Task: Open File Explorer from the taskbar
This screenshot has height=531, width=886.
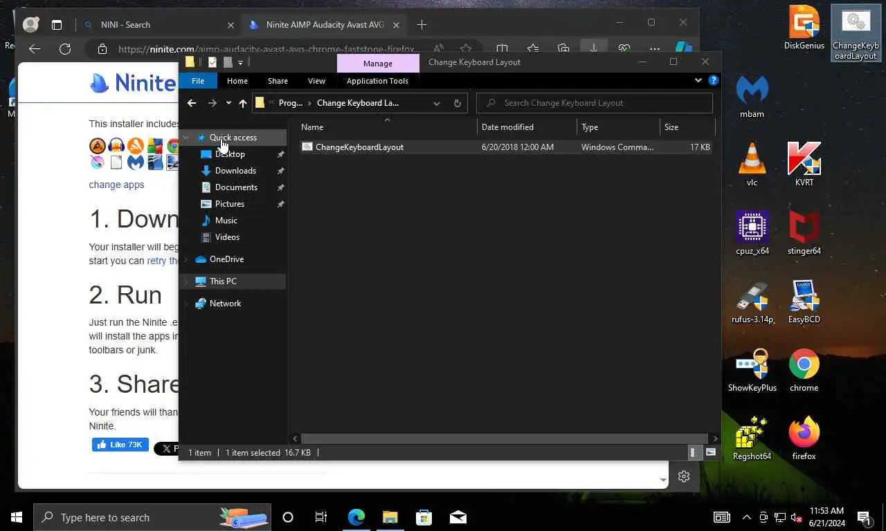Action: coord(390,517)
